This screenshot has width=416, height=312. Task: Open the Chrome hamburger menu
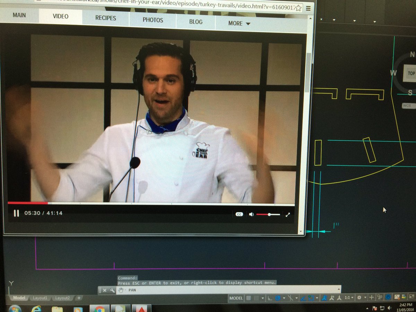pos(308,8)
